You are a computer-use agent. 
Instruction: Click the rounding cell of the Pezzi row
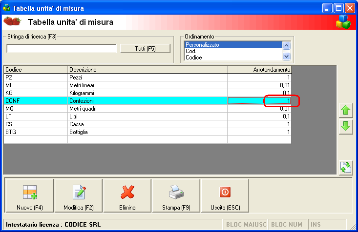(x=260, y=77)
